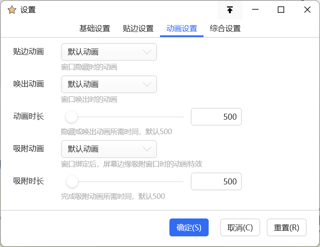
Task: Click the 吸附时长 slider handle
Action: pyautogui.click(x=72, y=181)
